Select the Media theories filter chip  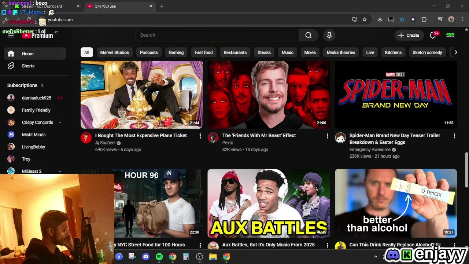coord(341,52)
